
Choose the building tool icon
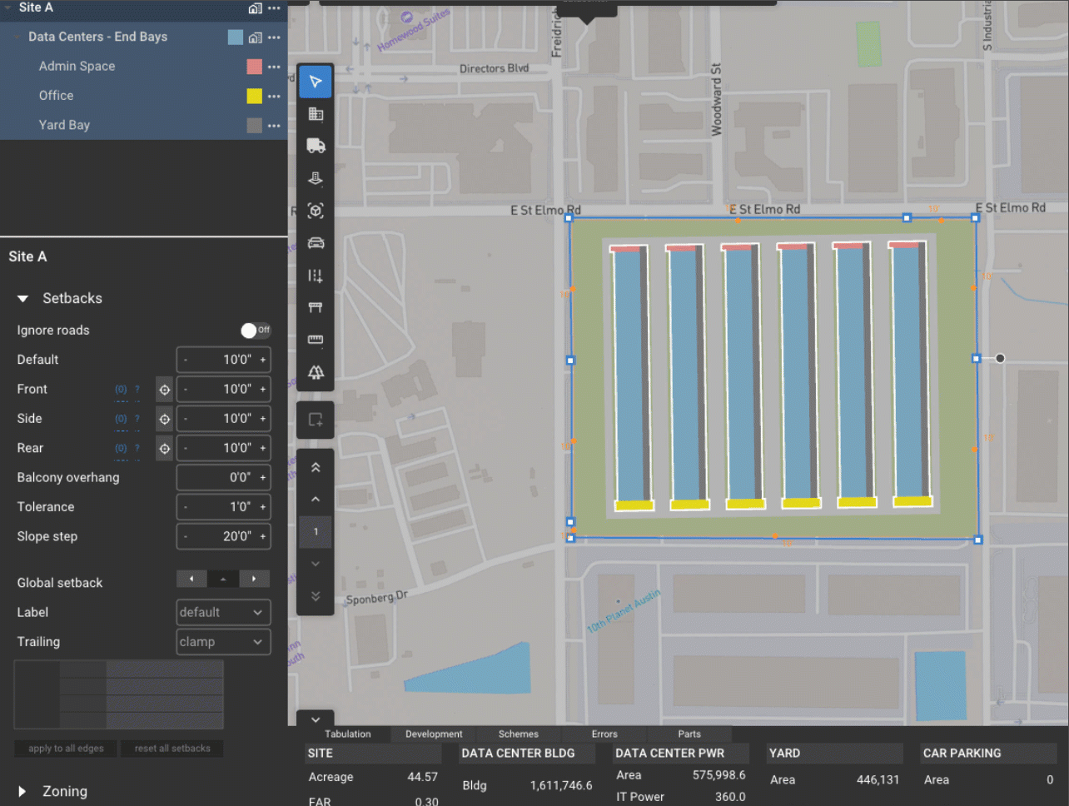pos(316,114)
